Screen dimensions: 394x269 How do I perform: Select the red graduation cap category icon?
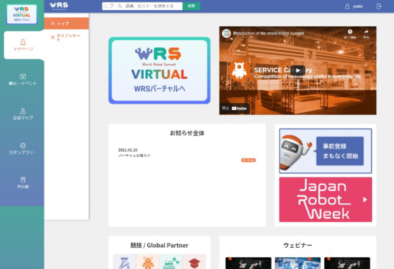pyautogui.click(x=194, y=261)
